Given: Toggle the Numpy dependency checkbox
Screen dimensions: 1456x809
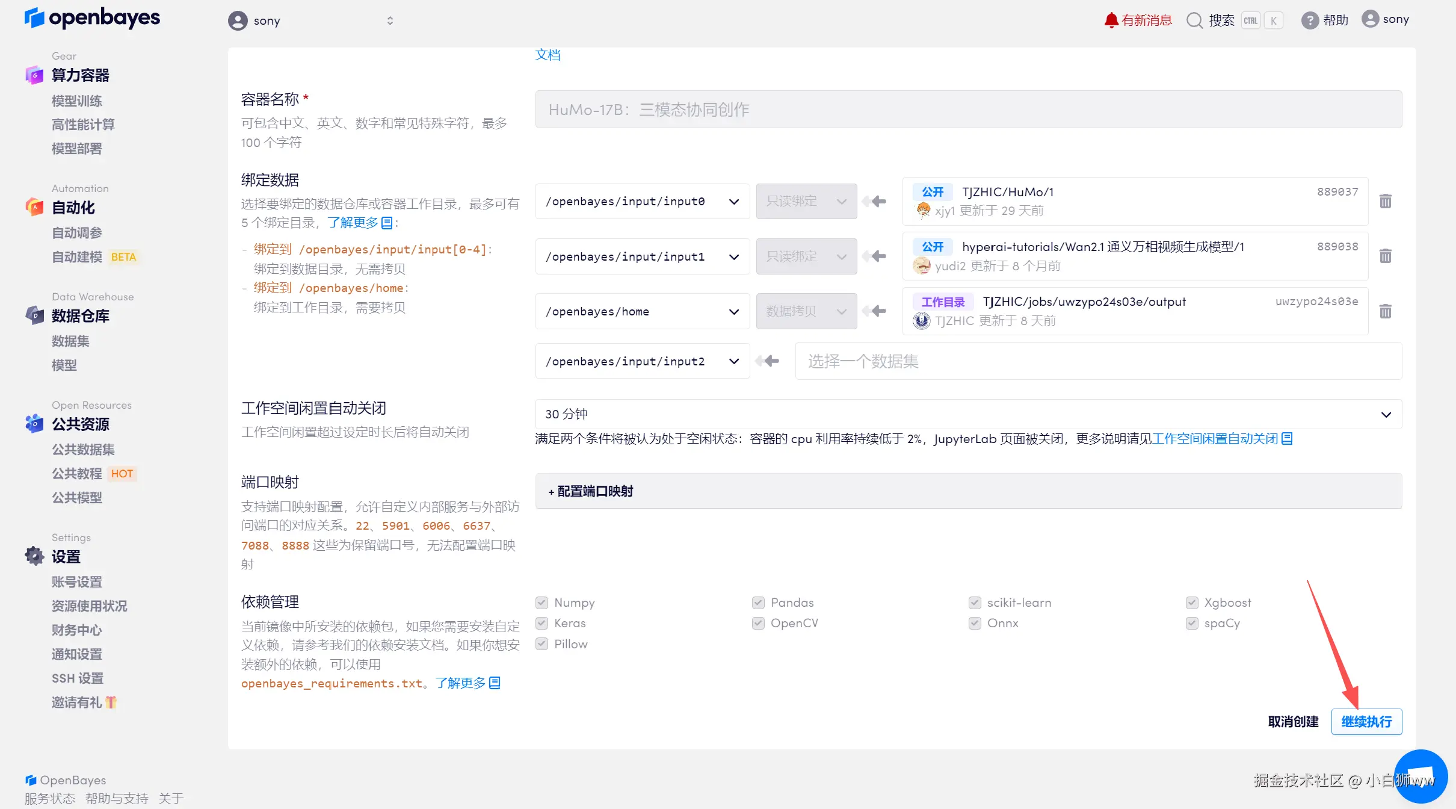Looking at the screenshot, I should click(541, 603).
